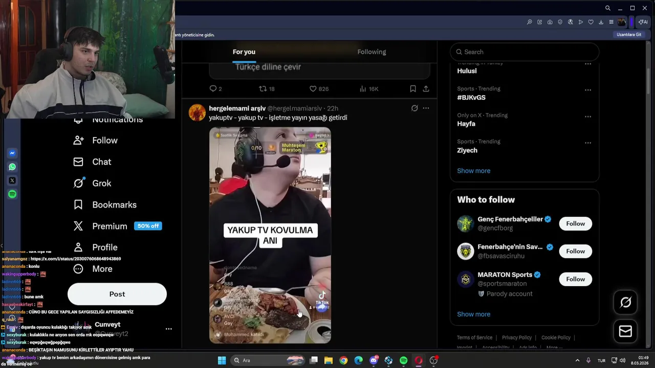Repost the tweet with 18 reposts
Image resolution: width=655 pixels, height=368 pixels.
(267, 88)
